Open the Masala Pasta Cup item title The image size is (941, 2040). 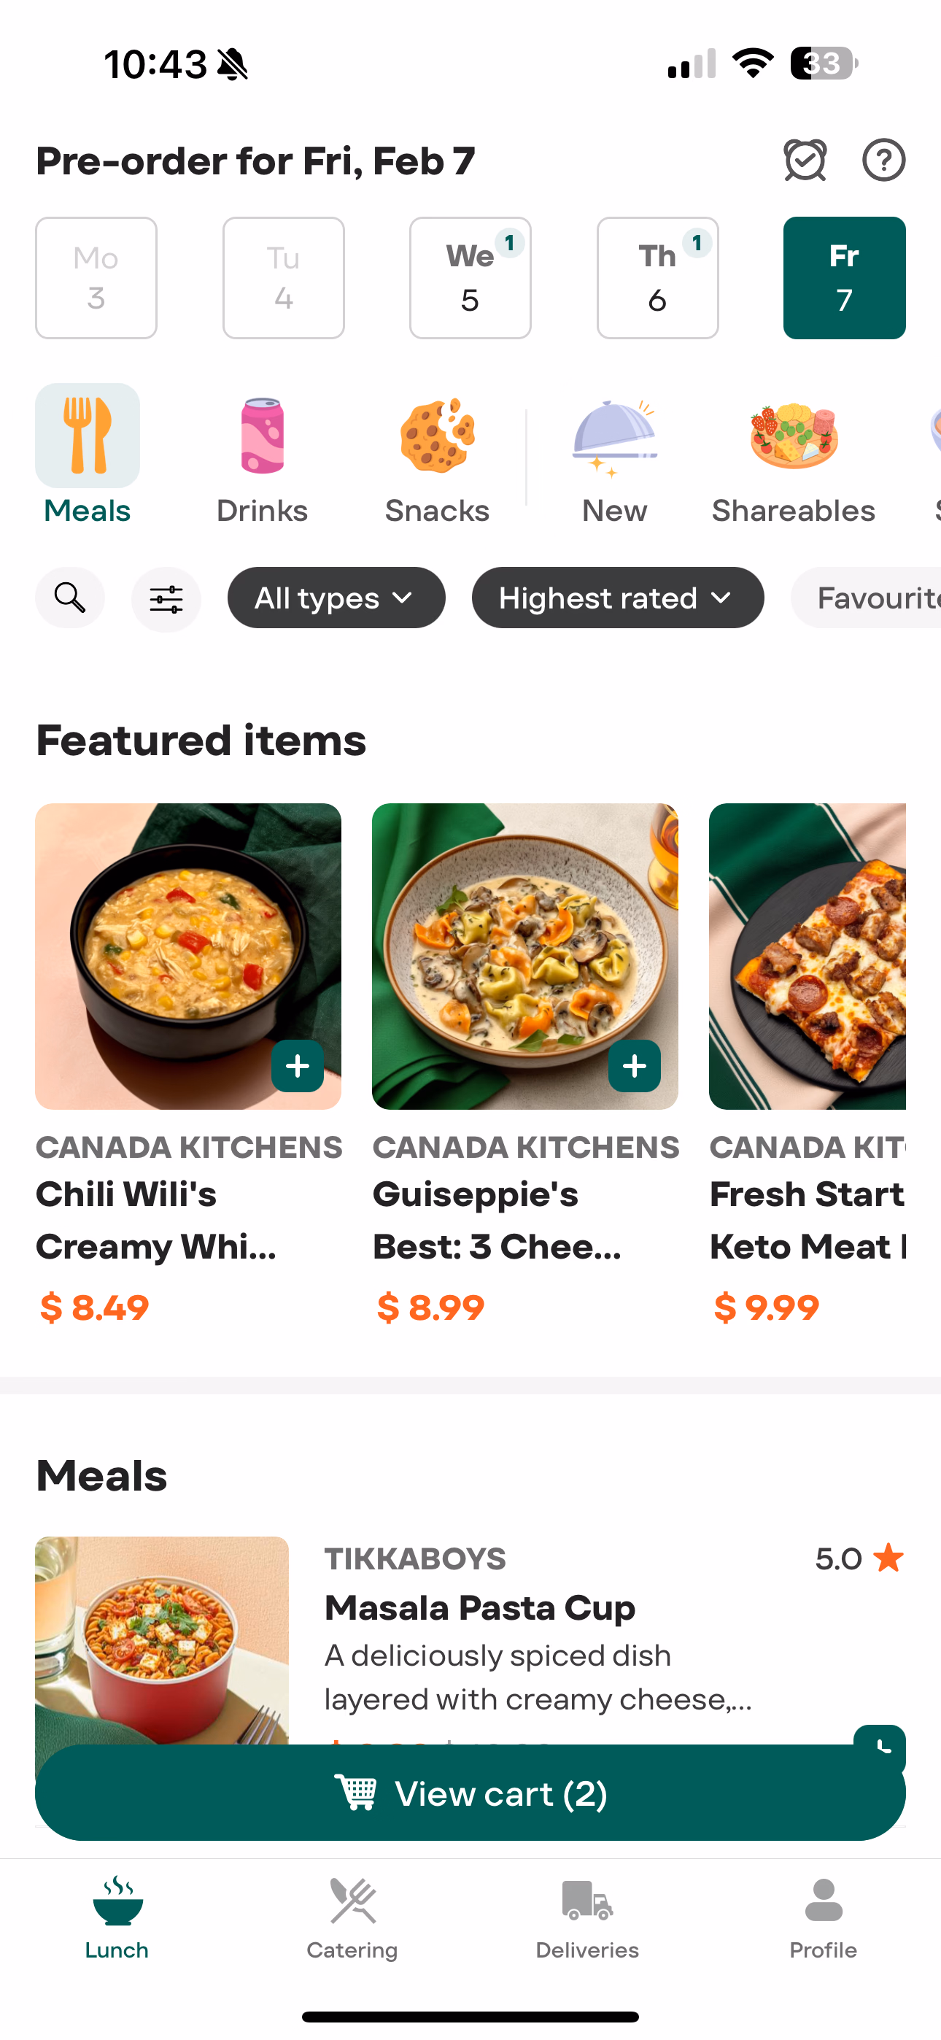click(480, 1608)
